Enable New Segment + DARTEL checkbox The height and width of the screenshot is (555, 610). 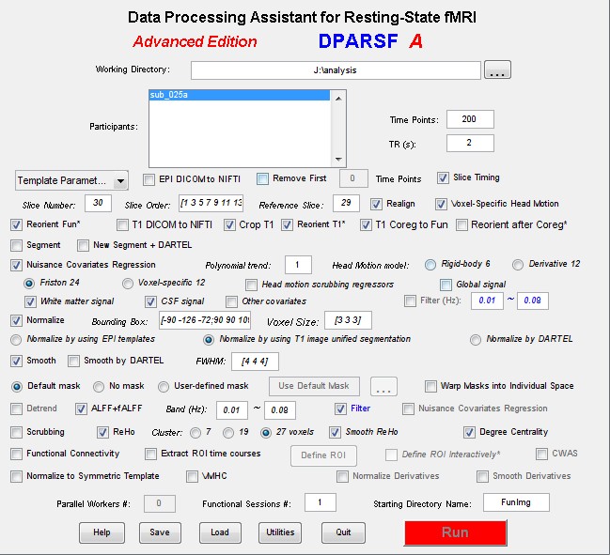click(83, 245)
